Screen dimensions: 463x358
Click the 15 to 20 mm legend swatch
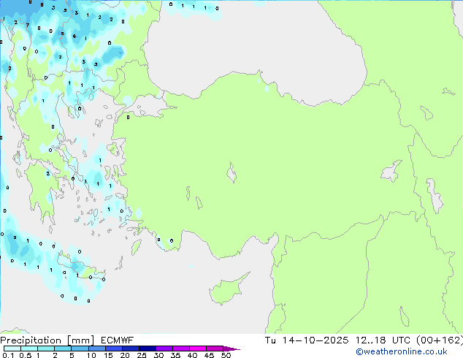(x=113, y=349)
